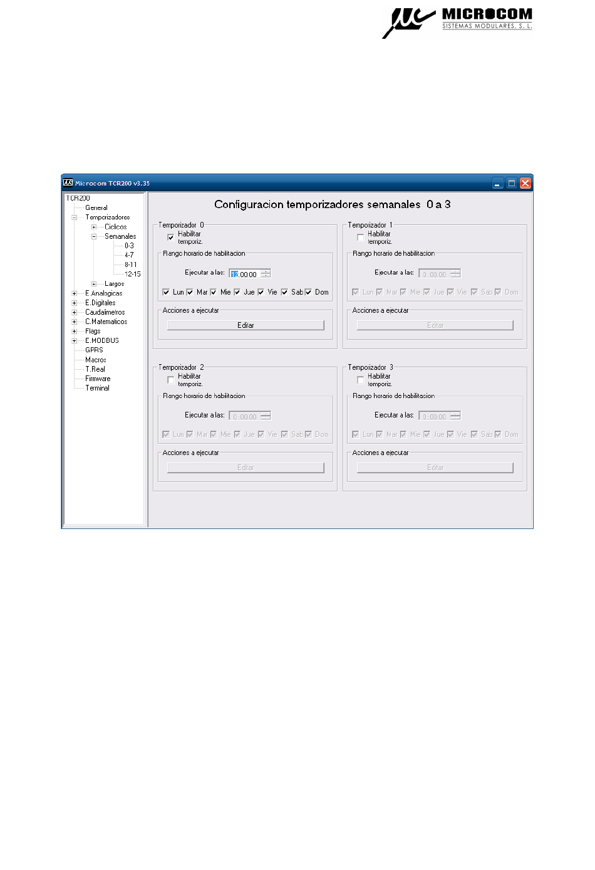Select C.Matematicos label in tree
Viewport: 595px width, 870px height.
[106, 322]
